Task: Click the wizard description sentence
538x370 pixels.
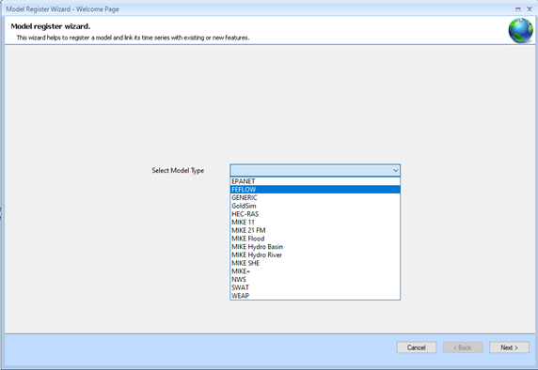Action: coord(133,38)
